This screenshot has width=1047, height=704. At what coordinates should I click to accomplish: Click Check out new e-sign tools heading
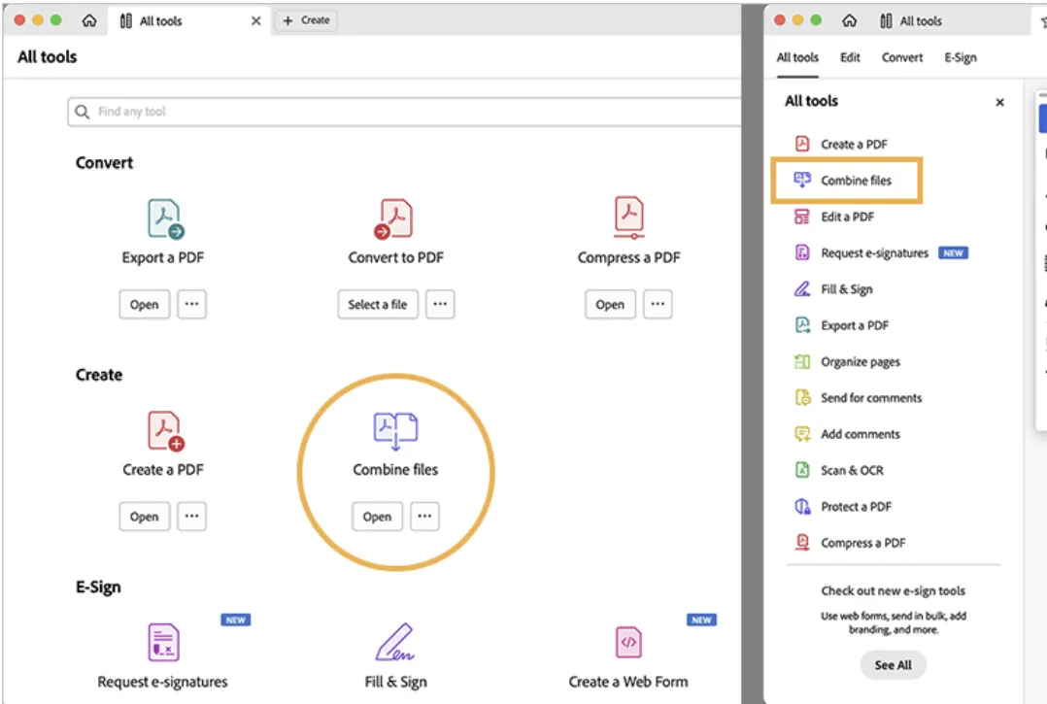click(893, 590)
